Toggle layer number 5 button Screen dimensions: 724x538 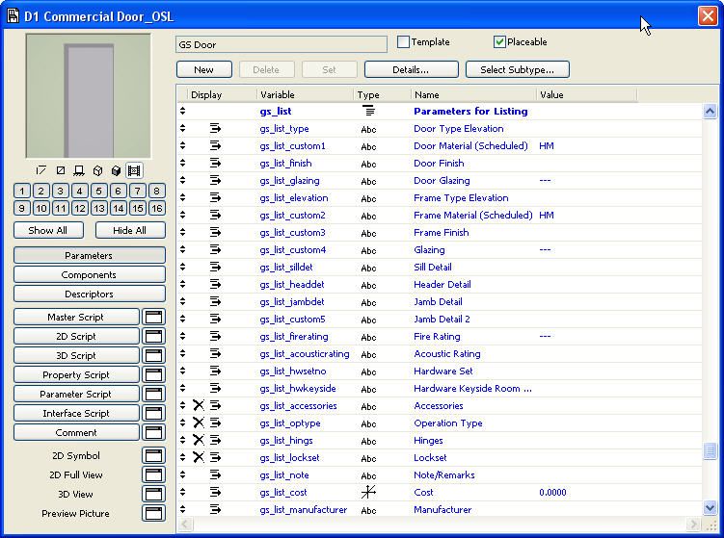point(98,191)
